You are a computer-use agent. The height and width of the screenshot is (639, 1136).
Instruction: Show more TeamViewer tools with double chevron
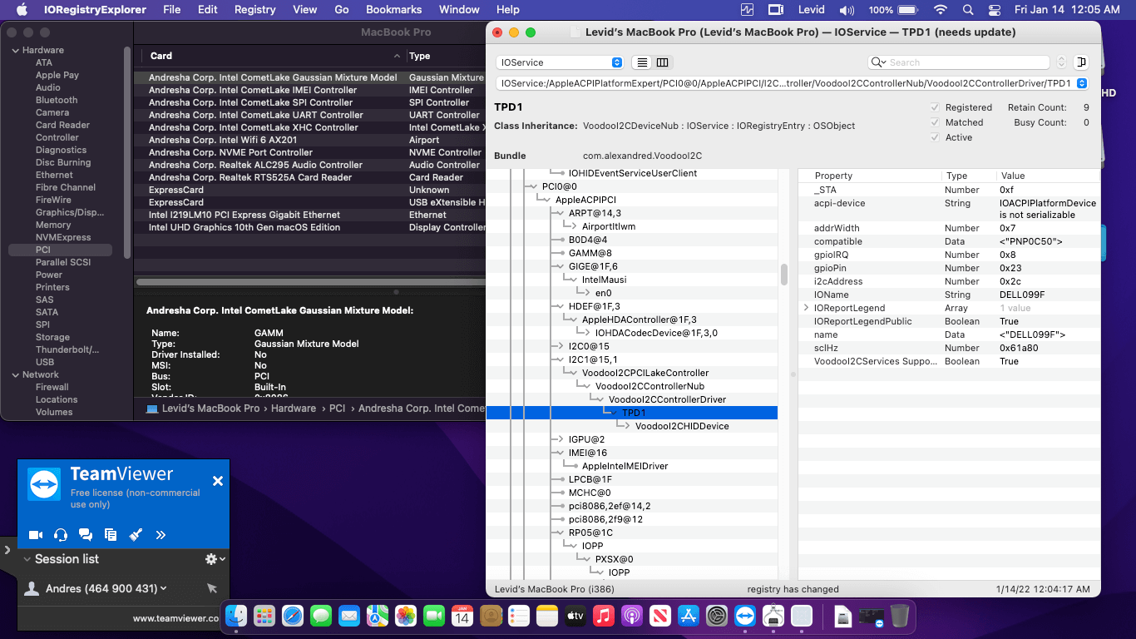161,535
